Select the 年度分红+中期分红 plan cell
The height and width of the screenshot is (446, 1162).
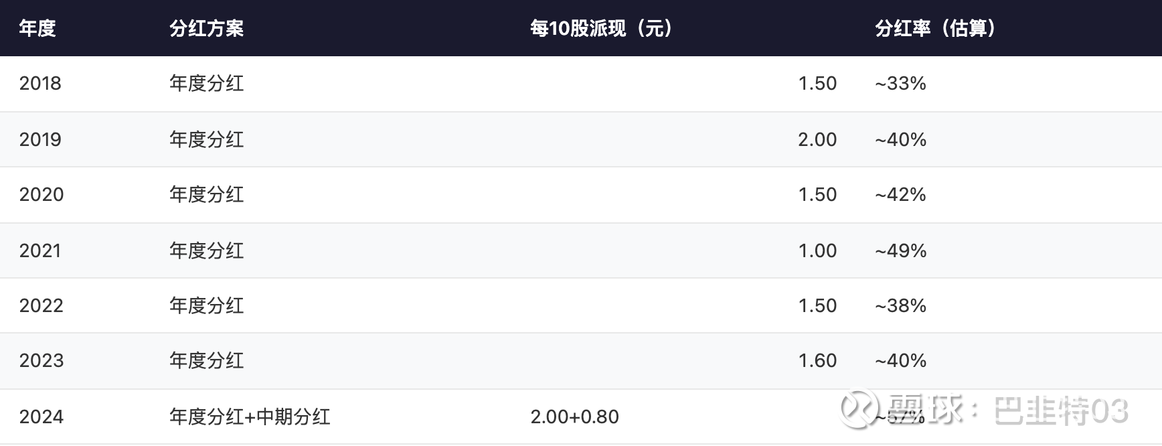tap(250, 417)
